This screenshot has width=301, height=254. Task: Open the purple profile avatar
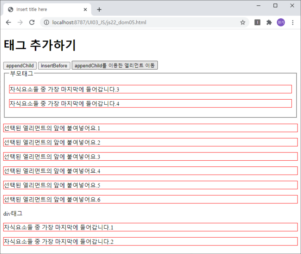tap(281, 23)
